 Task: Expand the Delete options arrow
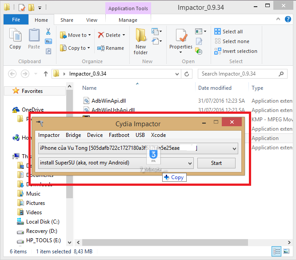(x=124, y=35)
